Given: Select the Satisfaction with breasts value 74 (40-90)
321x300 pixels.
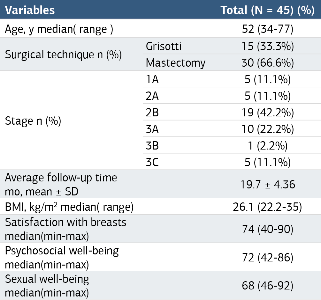Looking at the screenshot, I should pos(268,229).
